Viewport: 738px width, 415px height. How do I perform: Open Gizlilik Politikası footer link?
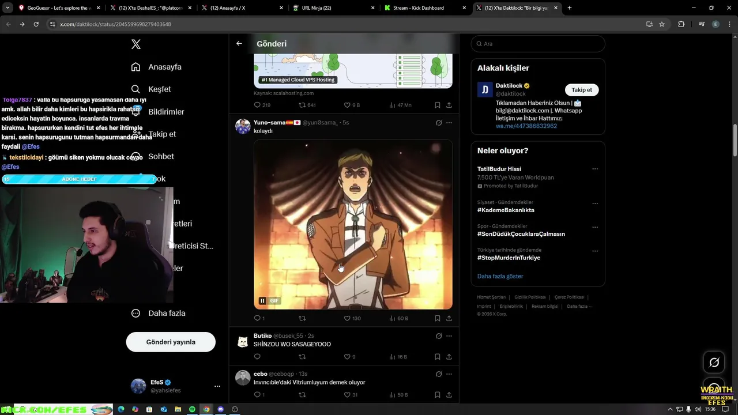(x=530, y=297)
